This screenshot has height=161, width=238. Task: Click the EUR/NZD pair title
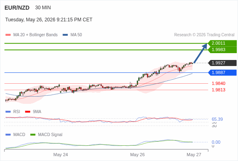(17, 8)
